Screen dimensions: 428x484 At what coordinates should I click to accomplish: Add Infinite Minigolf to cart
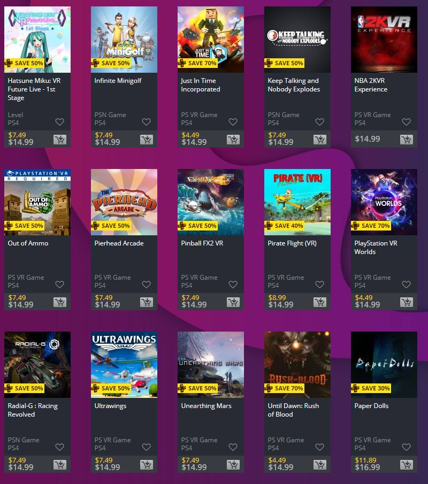click(x=147, y=140)
